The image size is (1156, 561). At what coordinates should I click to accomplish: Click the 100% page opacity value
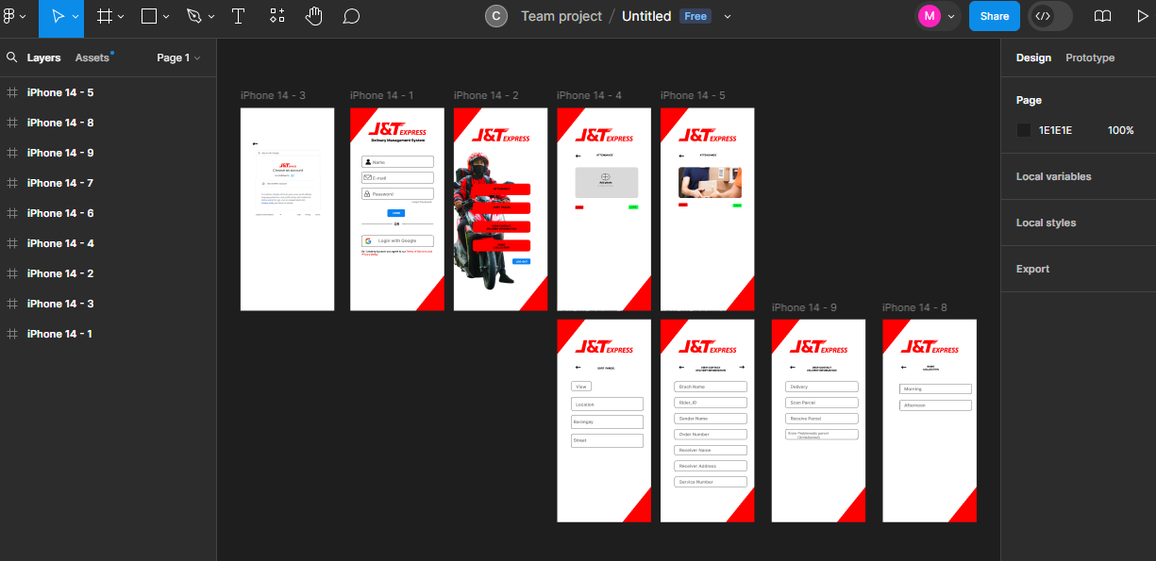[x=1120, y=130]
